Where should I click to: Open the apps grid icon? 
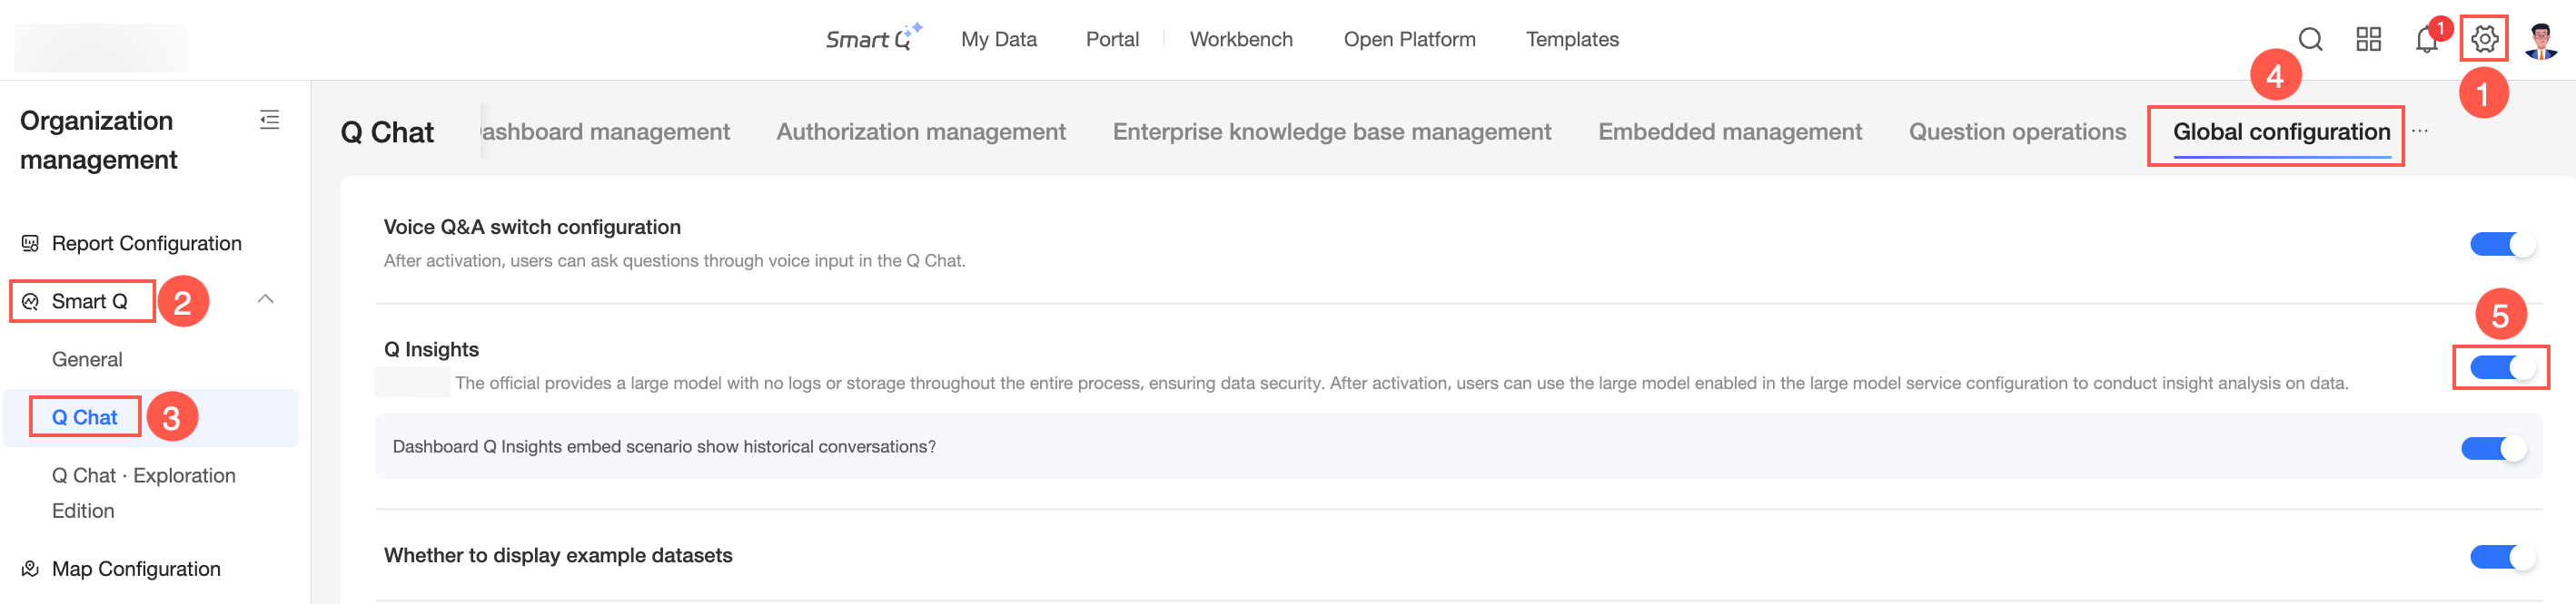click(x=2368, y=40)
